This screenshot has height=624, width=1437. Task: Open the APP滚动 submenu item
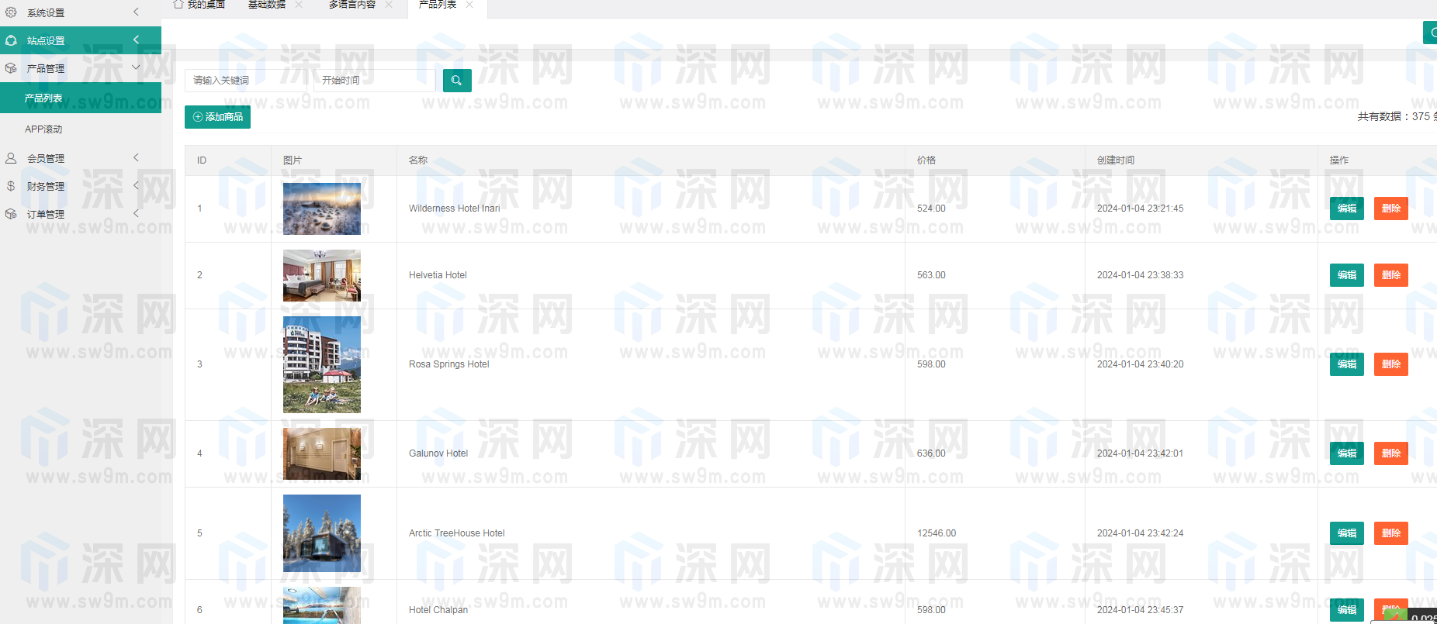click(x=43, y=129)
